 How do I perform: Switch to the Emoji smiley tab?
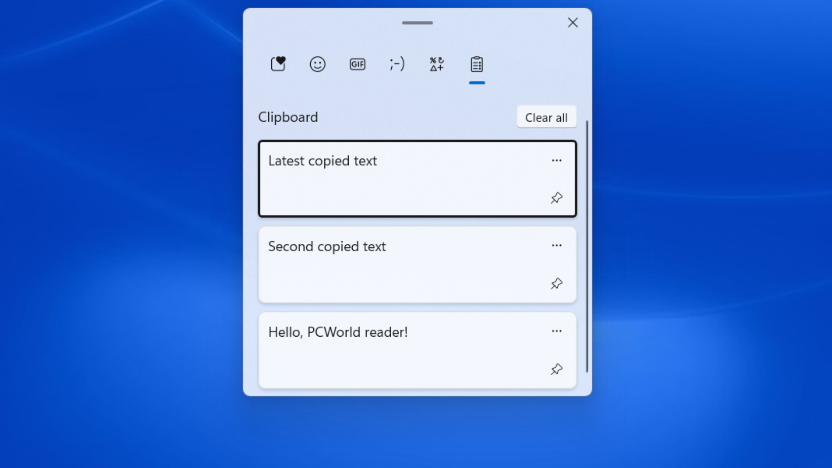tap(318, 64)
